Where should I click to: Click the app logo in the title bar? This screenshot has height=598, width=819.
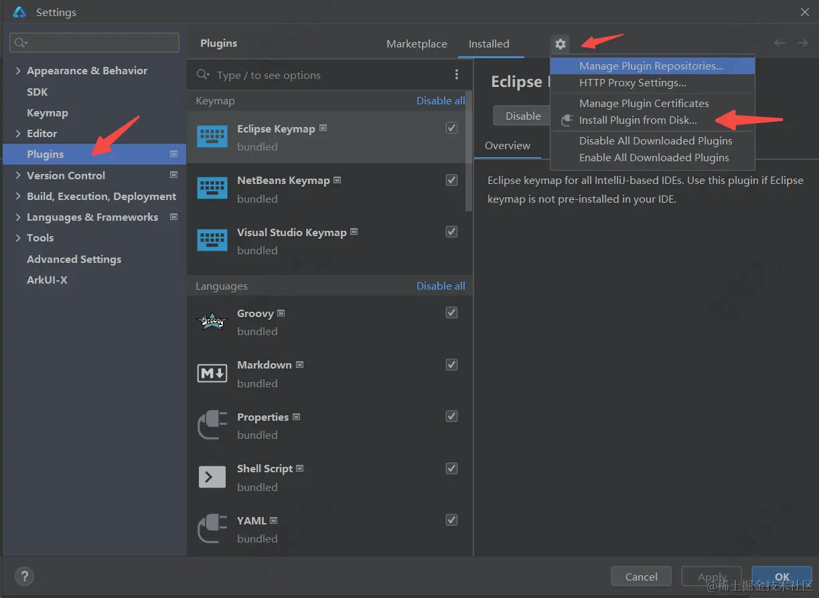click(x=19, y=12)
